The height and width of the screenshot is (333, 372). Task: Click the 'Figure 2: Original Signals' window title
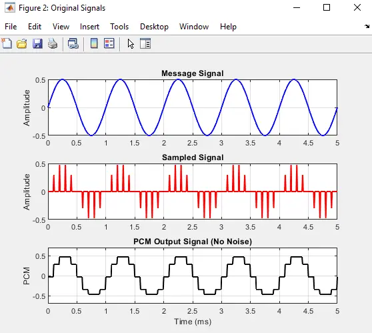62,8
